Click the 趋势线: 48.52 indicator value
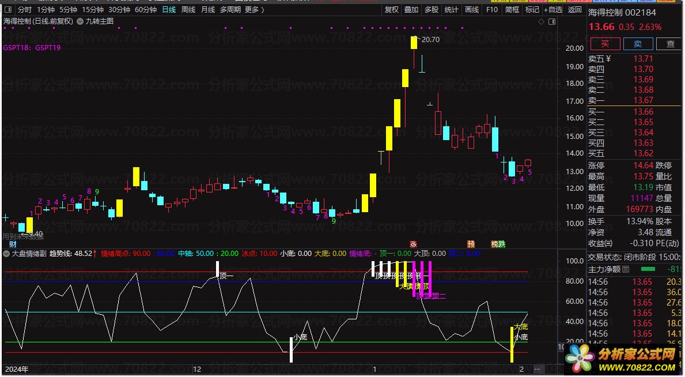The width and height of the screenshot is (685, 377). tap(71, 254)
